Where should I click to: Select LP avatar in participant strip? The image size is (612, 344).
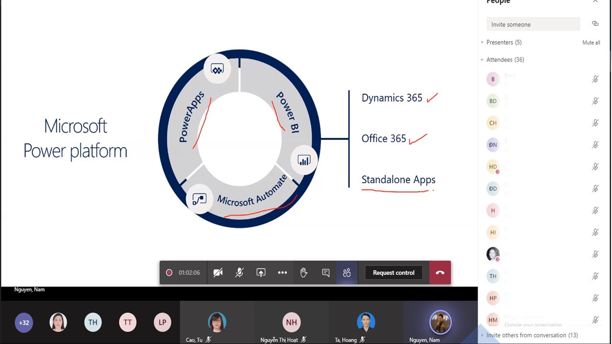tap(163, 322)
